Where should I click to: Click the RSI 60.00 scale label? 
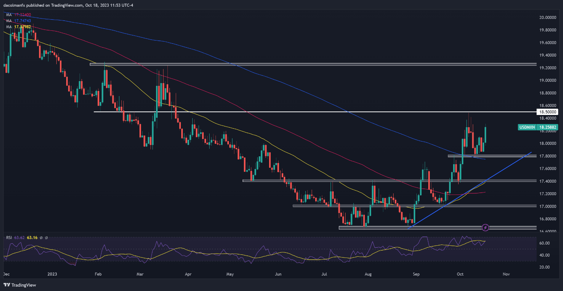pyautogui.click(x=545, y=243)
